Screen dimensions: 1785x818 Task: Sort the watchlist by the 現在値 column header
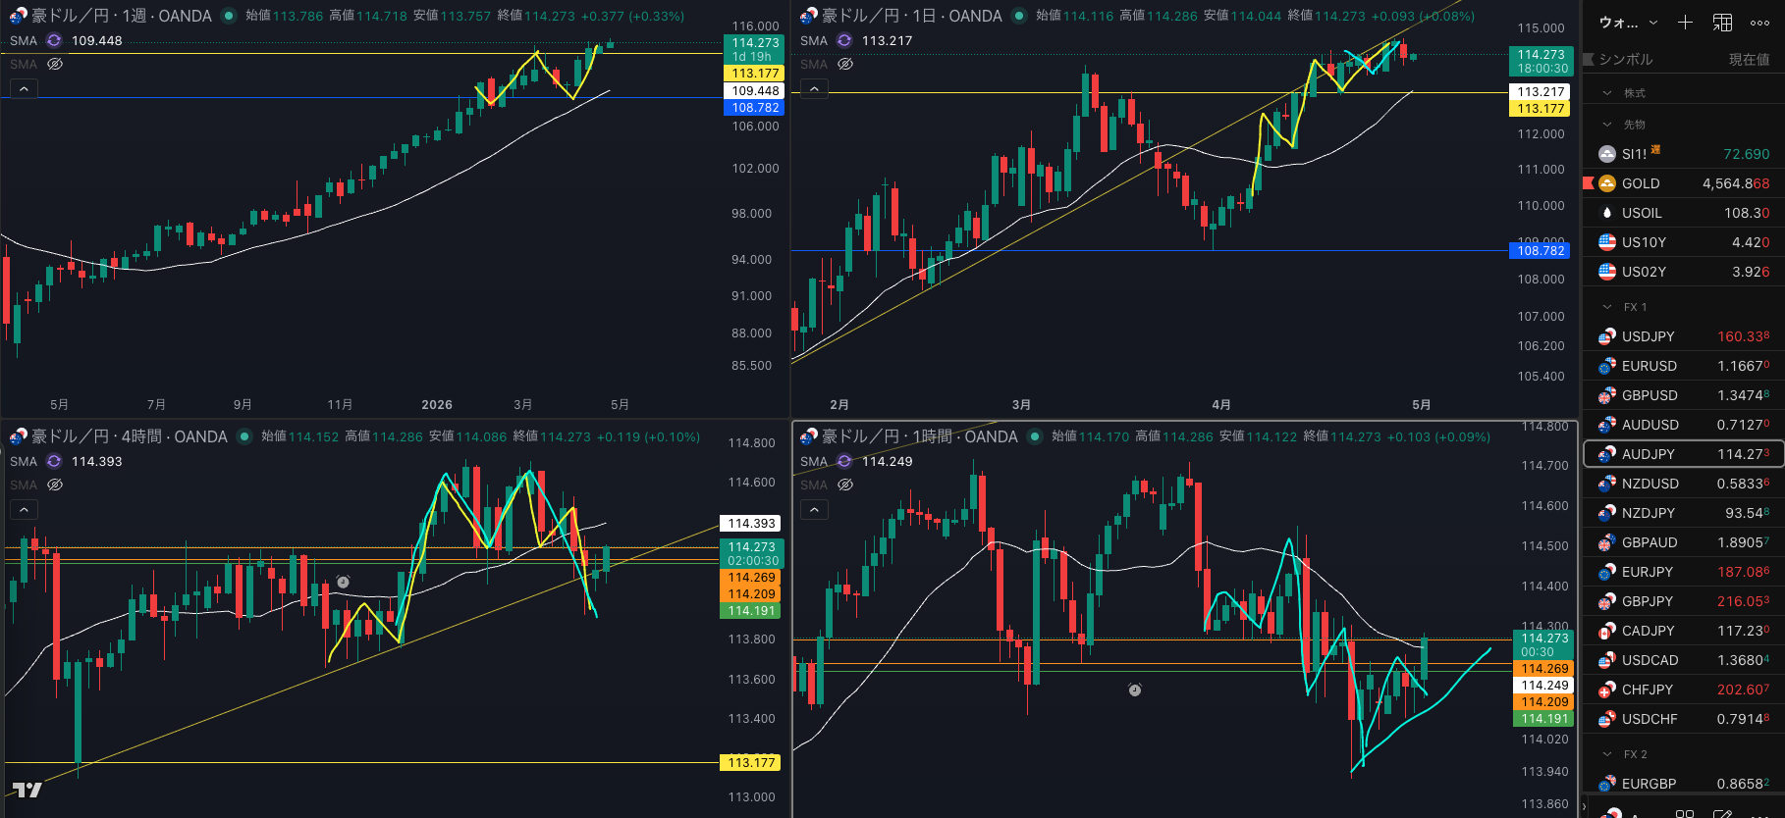[x=1749, y=60]
